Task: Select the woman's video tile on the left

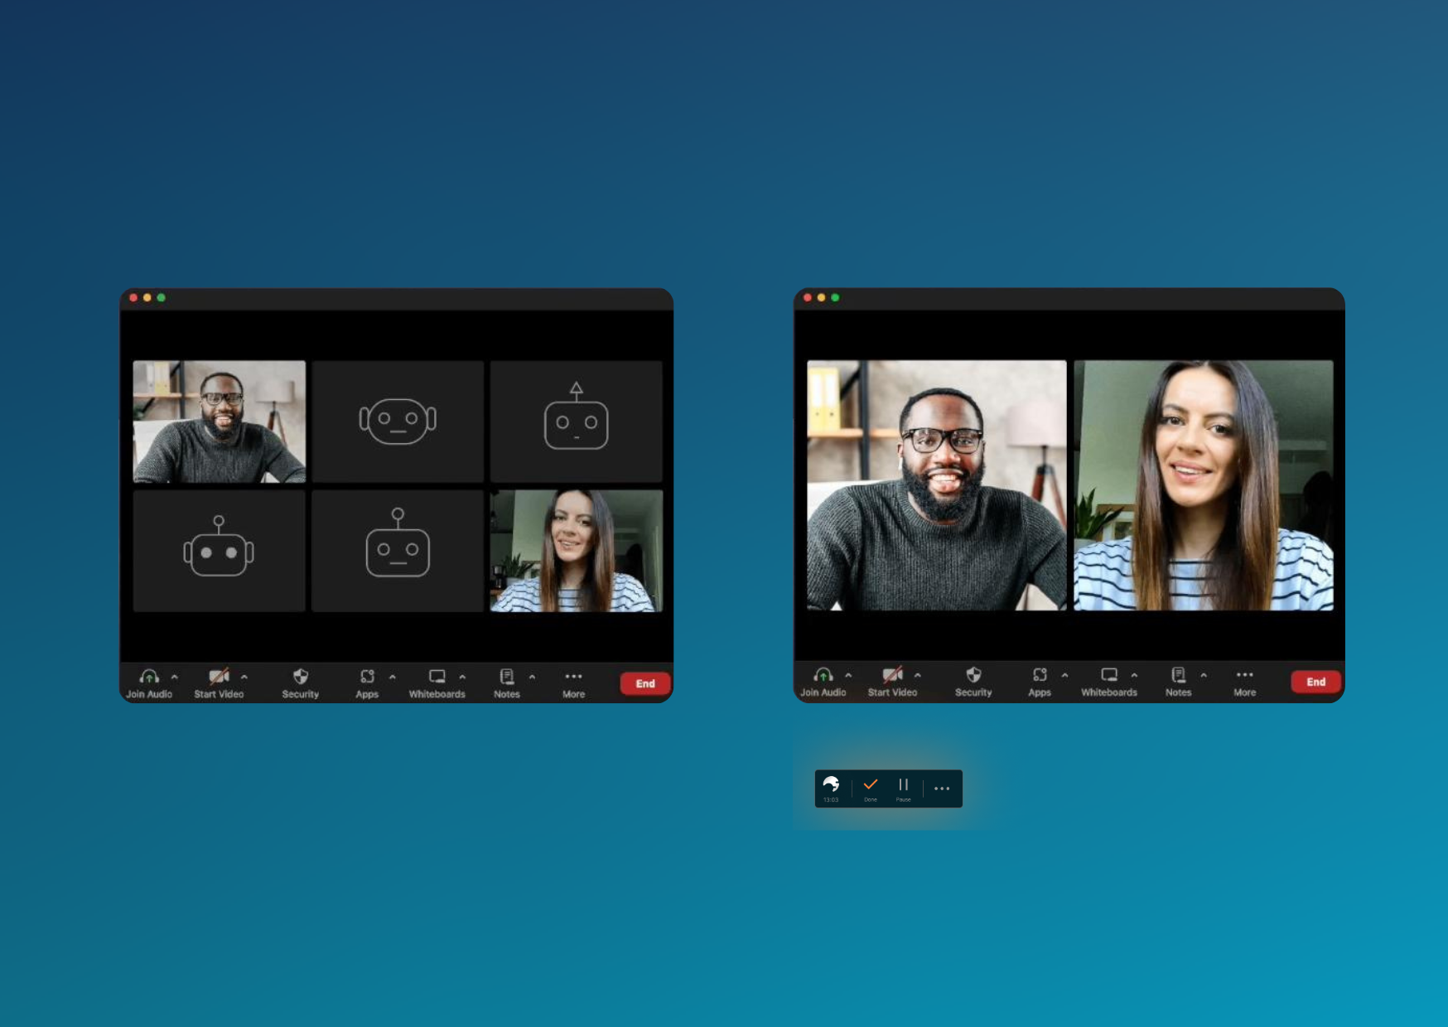Action: tap(577, 549)
